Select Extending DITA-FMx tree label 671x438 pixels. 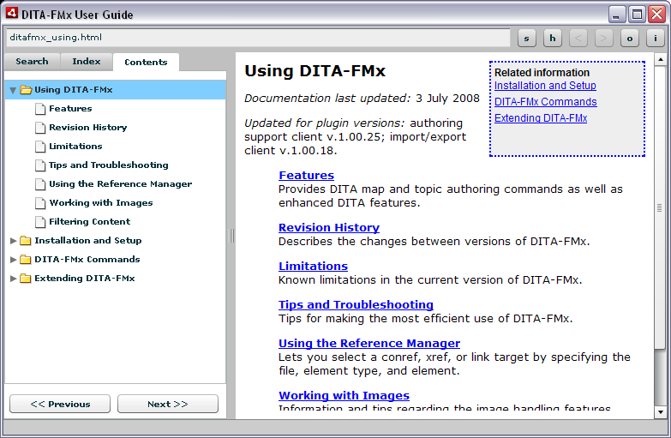(x=85, y=279)
